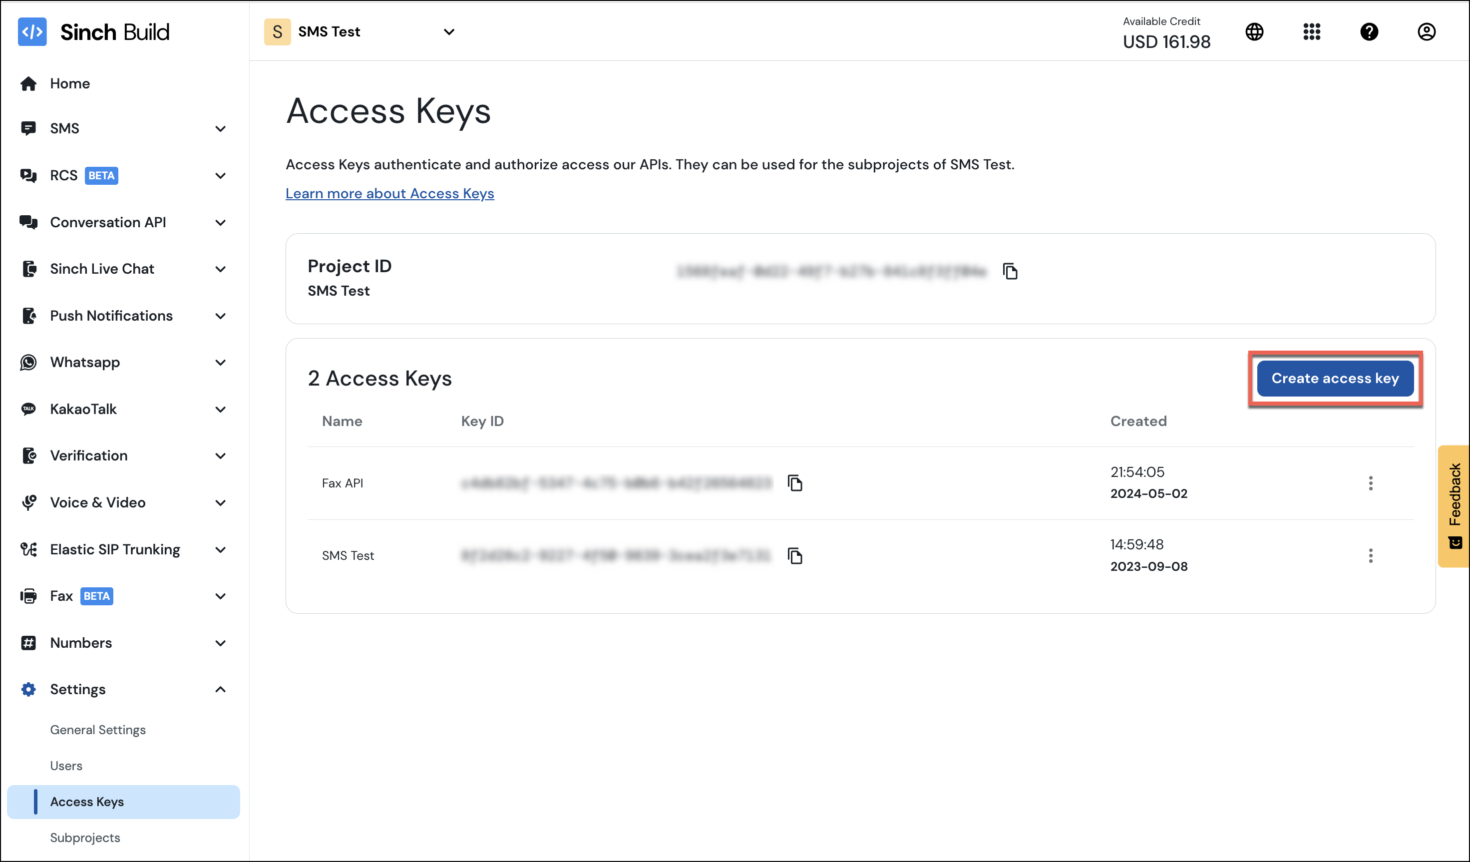Open the three-dot menu for Fax API key
The width and height of the screenshot is (1470, 862).
tap(1372, 483)
